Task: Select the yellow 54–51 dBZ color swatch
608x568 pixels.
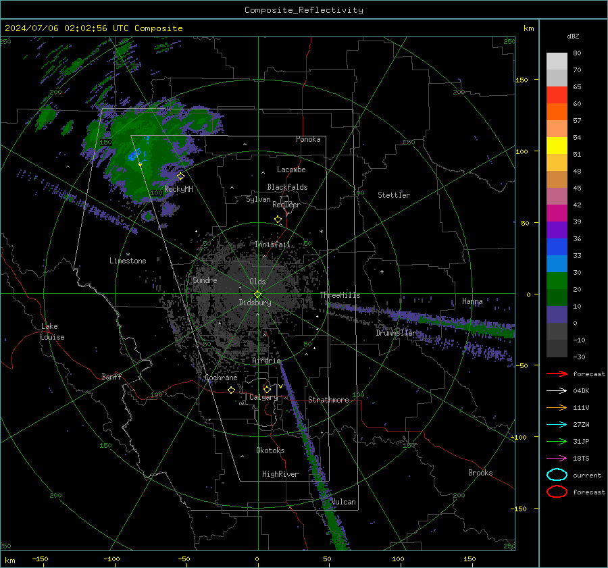Action: (557, 146)
